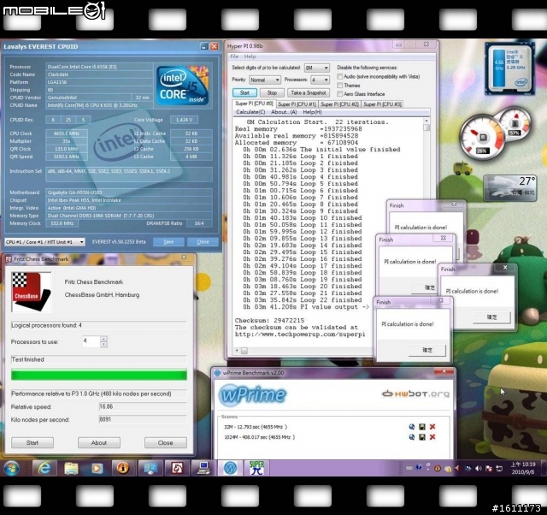
Task: Switch to EVEREST orange info taskbar icon
Action: [123, 468]
